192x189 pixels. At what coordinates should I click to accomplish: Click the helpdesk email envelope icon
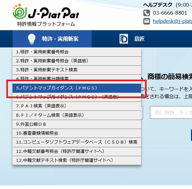(147, 21)
